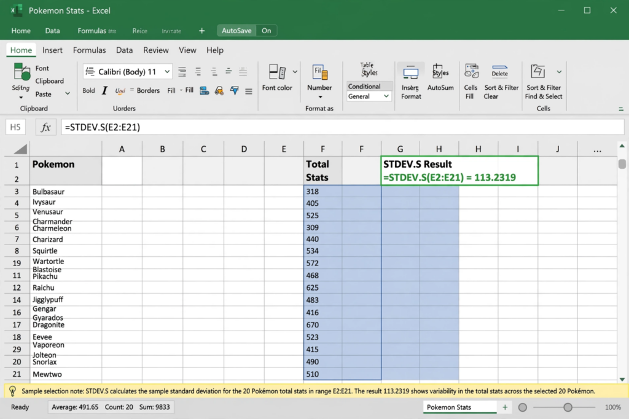Click the AutoSum label
The image size is (629, 419).
440,87
